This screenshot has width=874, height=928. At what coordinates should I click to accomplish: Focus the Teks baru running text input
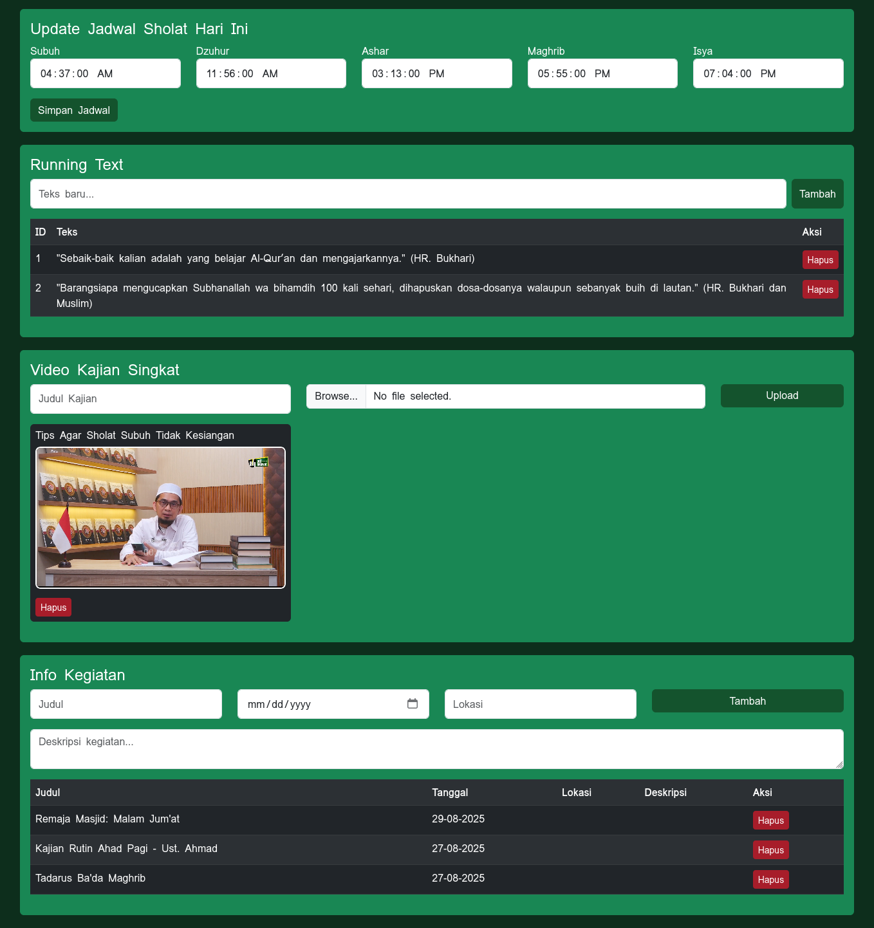[408, 194]
